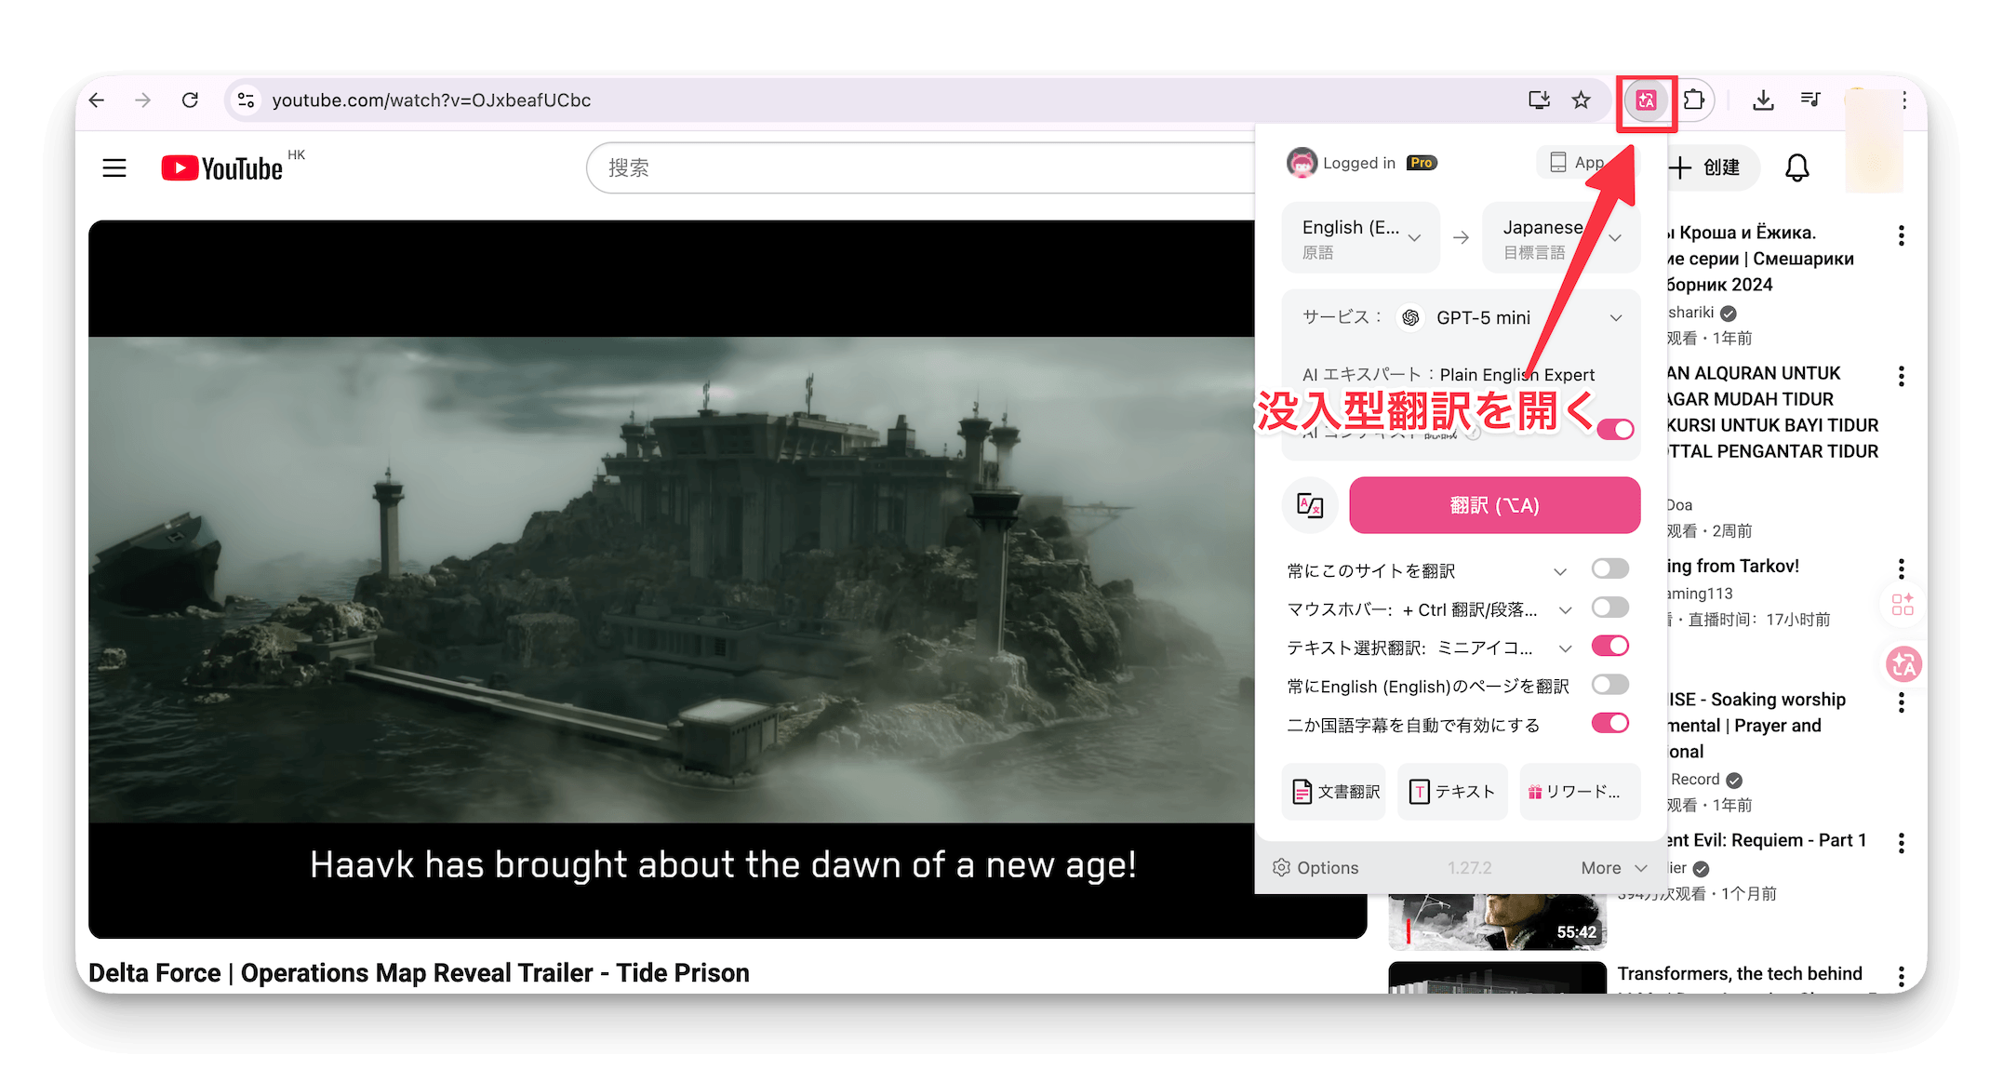Open 文書翻訳 document translation

[1334, 792]
